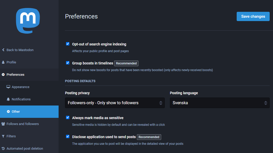The image size is (273, 153).
Task: Toggle the Group boosts in timelines checkbox
Action: (x=68, y=63)
